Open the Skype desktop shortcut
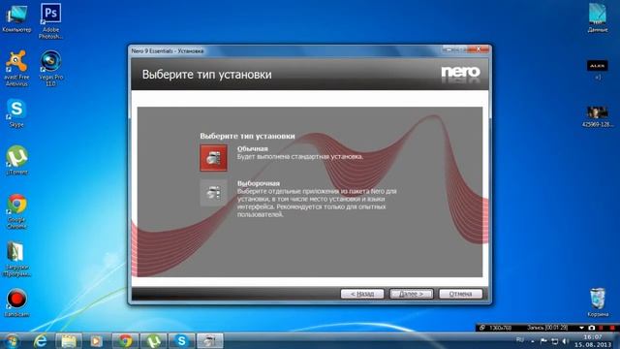The height and width of the screenshot is (349, 620). coord(16,113)
